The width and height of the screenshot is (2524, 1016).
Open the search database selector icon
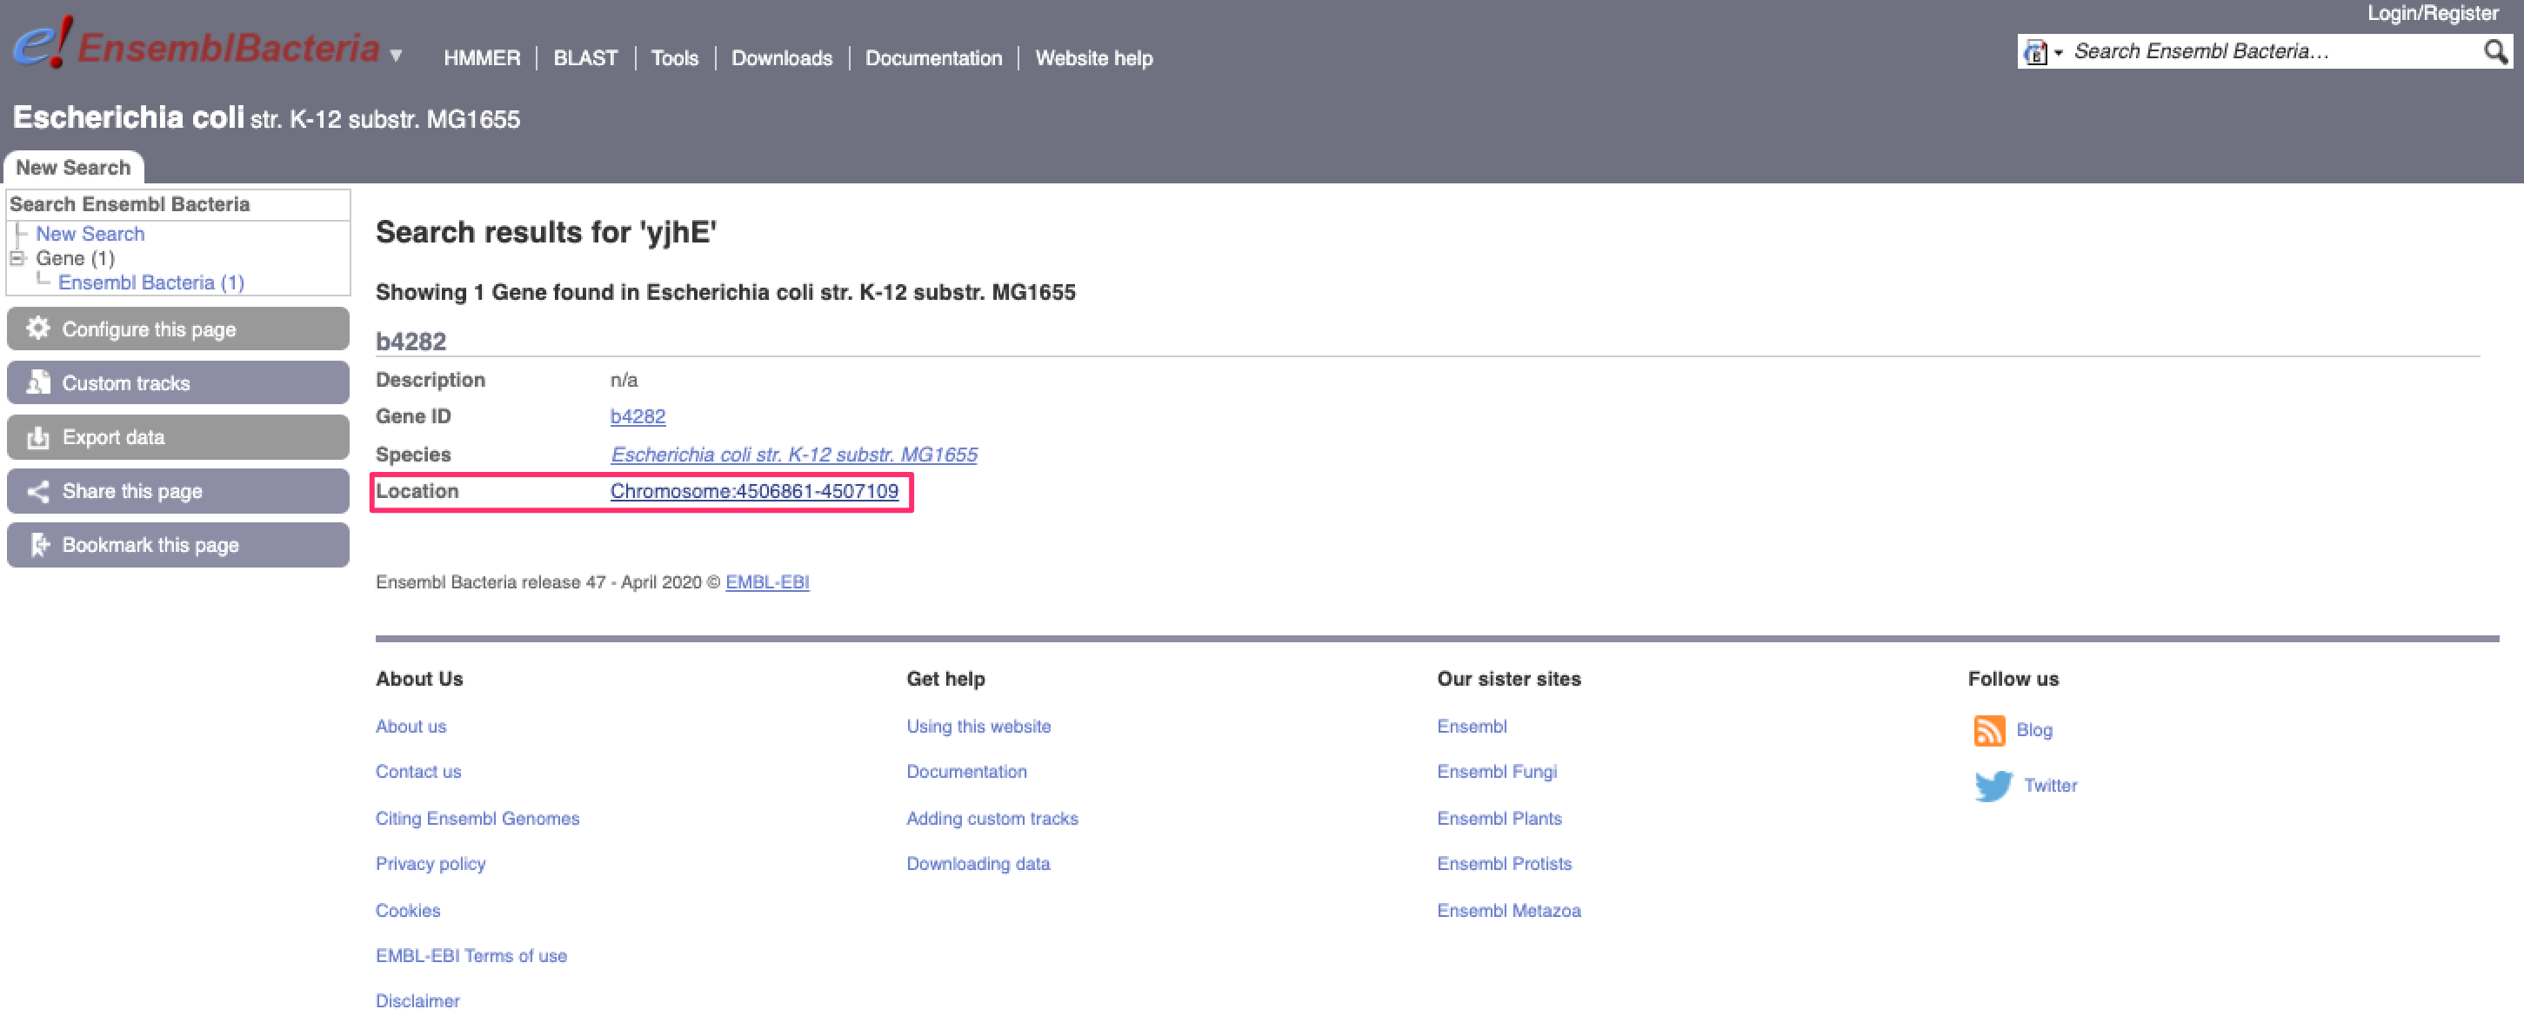pyautogui.click(x=2042, y=52)
